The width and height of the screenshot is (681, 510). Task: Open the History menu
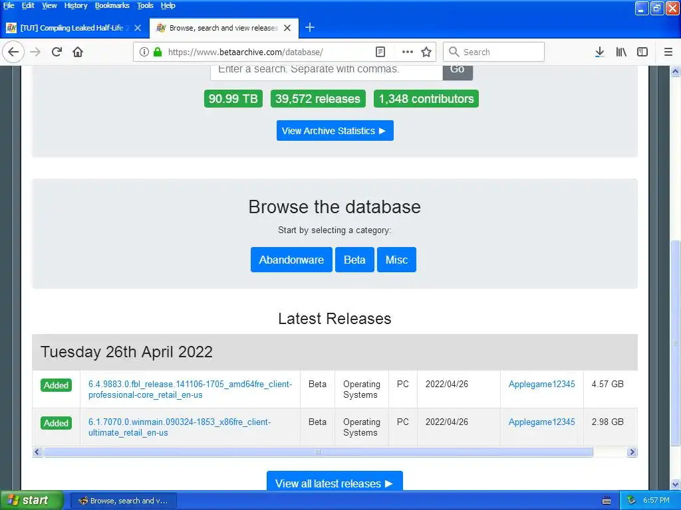(76, 5)
